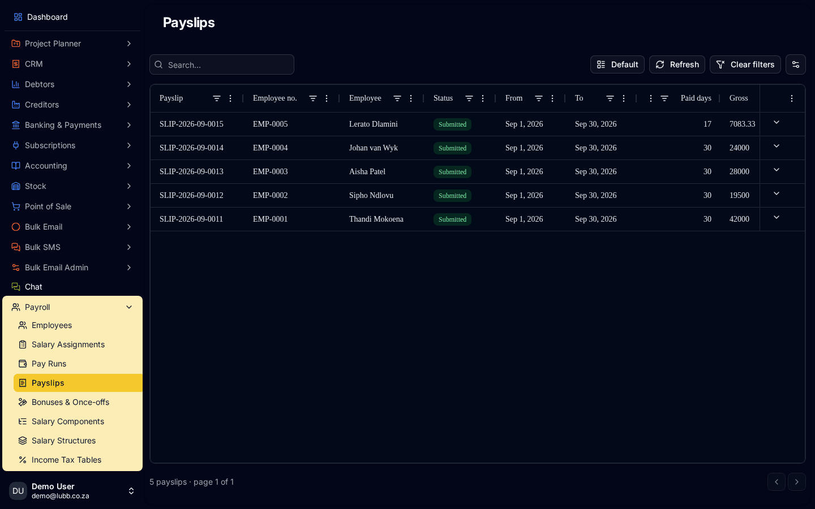Filter the Paid days column

(x=664, y=98)
